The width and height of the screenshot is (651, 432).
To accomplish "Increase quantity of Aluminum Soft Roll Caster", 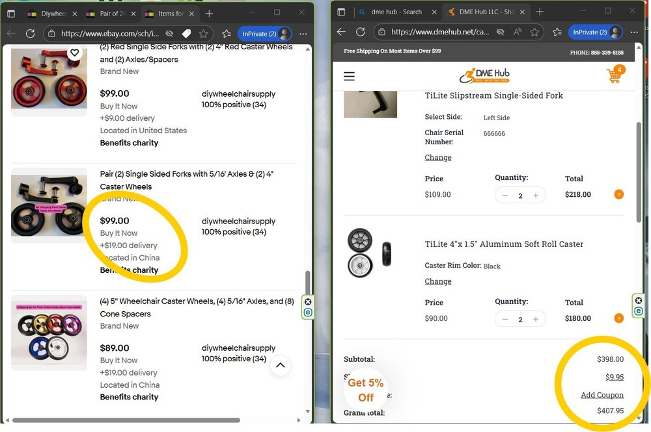I will click(536, 319).
